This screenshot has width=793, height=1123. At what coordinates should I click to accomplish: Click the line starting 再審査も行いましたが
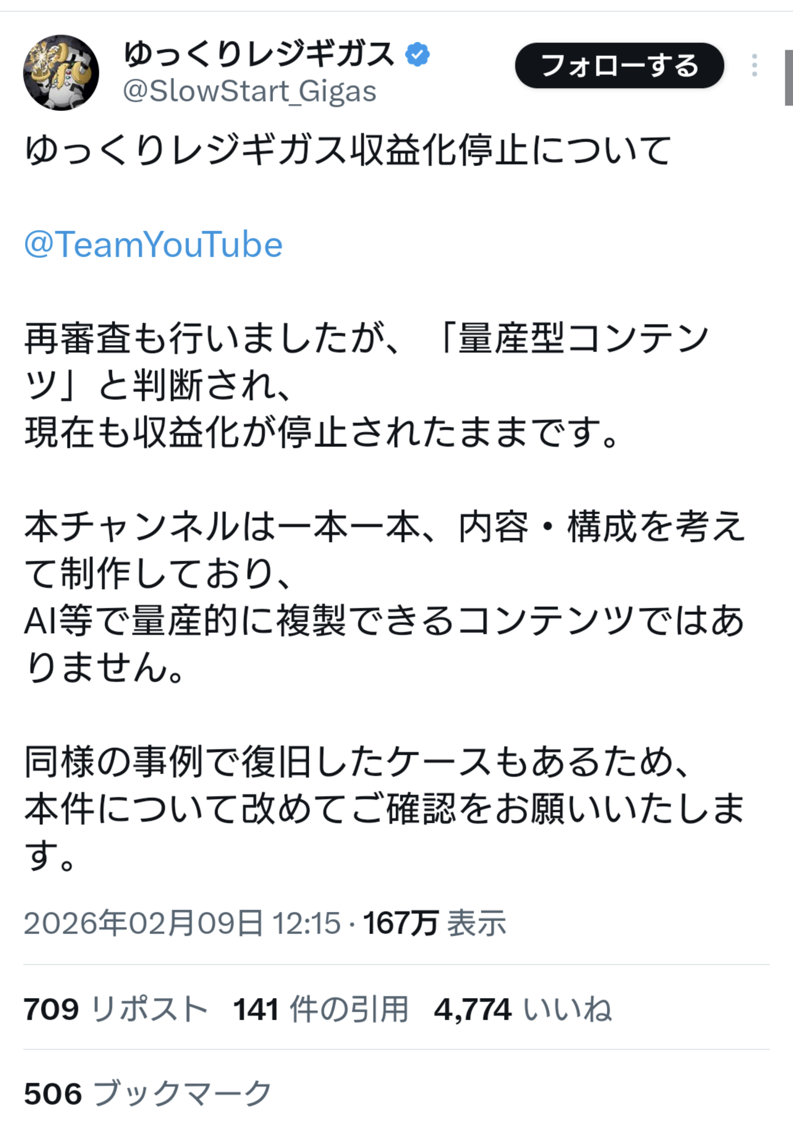tap(367, 338)
